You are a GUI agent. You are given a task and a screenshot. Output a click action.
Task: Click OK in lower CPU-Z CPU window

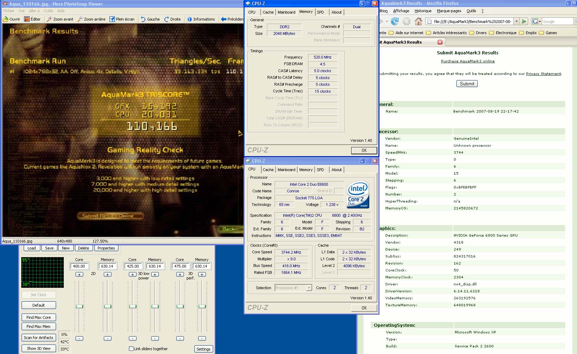[x=364, y=308]
